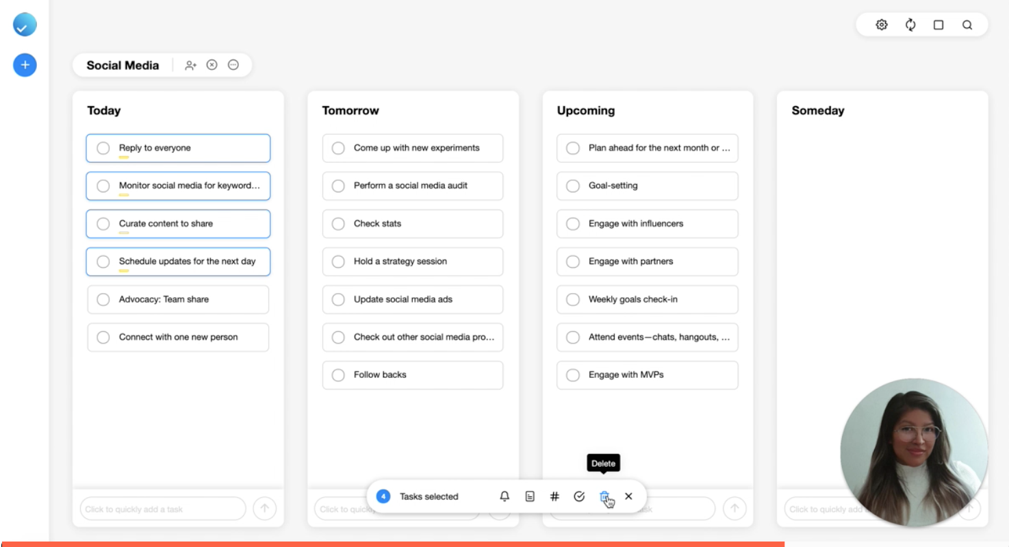The image size is (1009, 547).
Task: Click '4 Tasks selected' counter badge
Action: click(x=383, y=496)
